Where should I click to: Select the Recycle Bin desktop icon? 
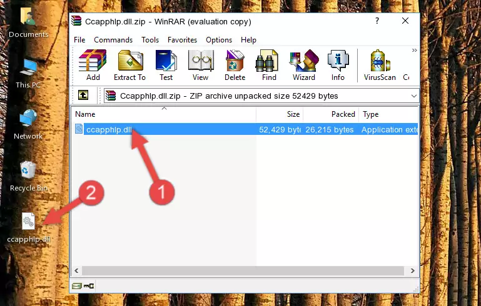[29, 177]
